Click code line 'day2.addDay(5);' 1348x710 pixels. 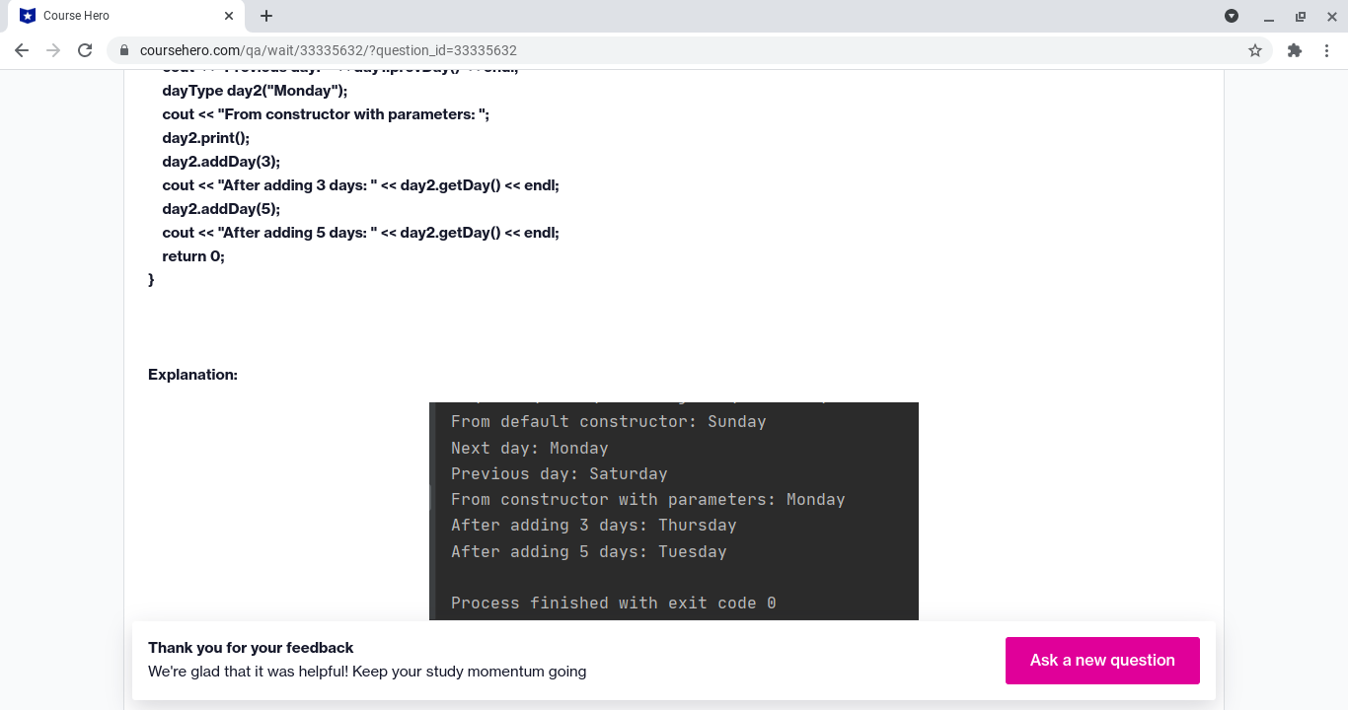(221, 209)
